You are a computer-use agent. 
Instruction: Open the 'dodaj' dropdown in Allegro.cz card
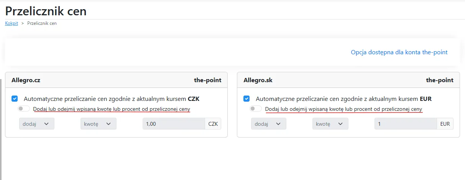coord(37,124)
